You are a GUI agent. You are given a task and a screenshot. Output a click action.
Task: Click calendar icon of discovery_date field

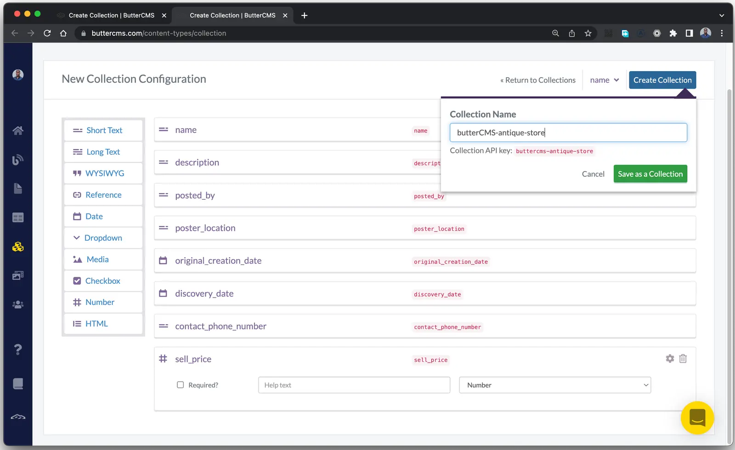click(x=163, y=293)
